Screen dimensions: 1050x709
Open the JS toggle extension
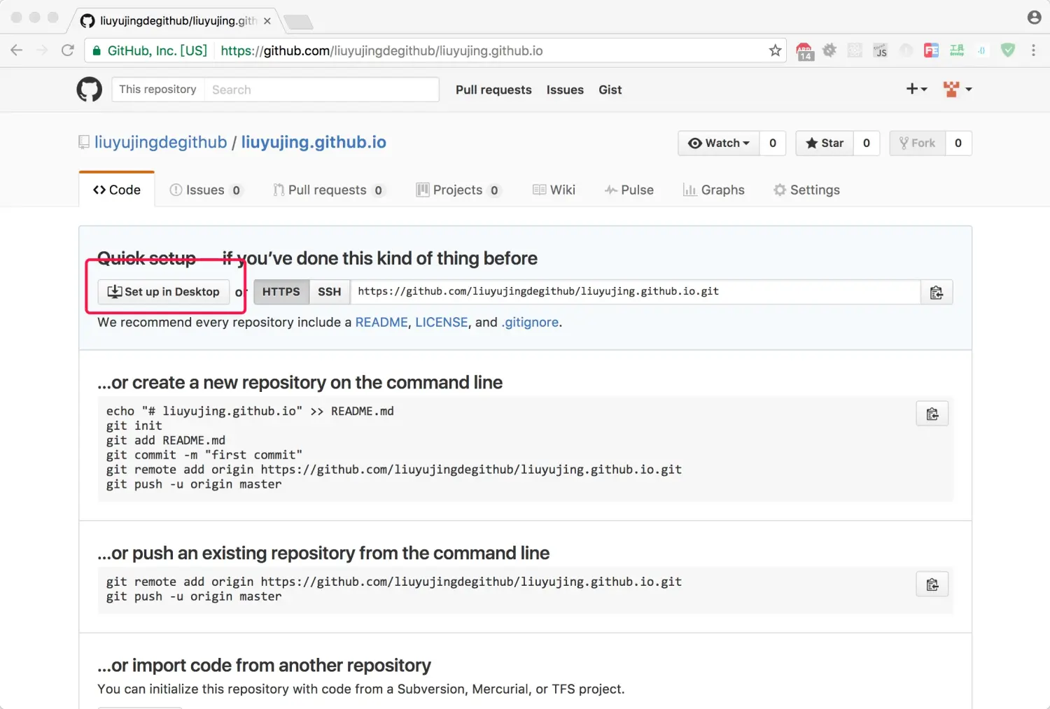click(880, 50)
